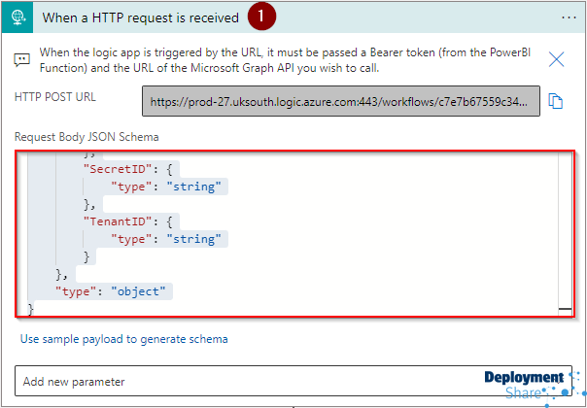This screenshot has width=587, height=408.
Task: Click the 'Request Body JSON Schema' label
Action: point(86,137)
